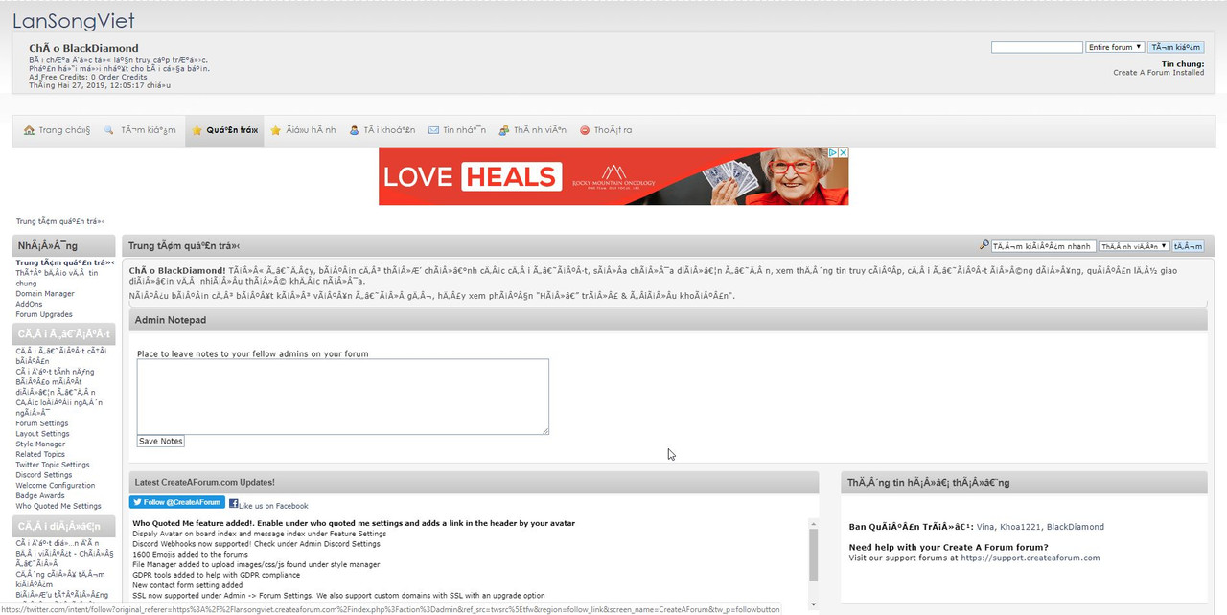Click the top search submit button
Viewport: 1227px width, 615px height.
click(x=1175, y=47)
